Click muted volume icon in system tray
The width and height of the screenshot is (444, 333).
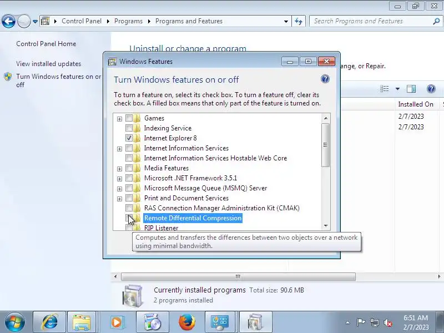[x=387, y=322]
